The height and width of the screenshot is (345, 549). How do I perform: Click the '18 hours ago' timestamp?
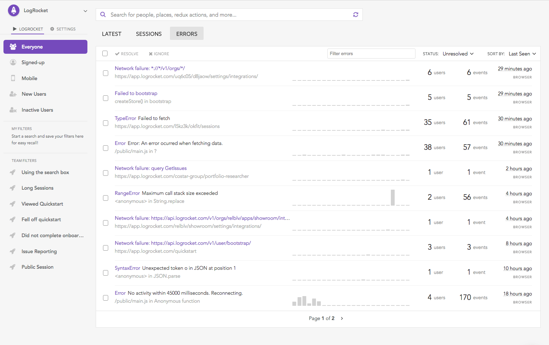tap(517, 294)
